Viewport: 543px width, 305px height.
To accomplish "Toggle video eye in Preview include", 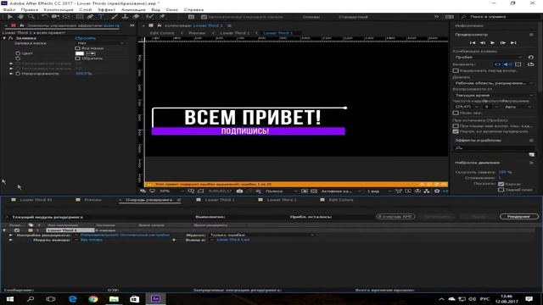I will point(497,64).
